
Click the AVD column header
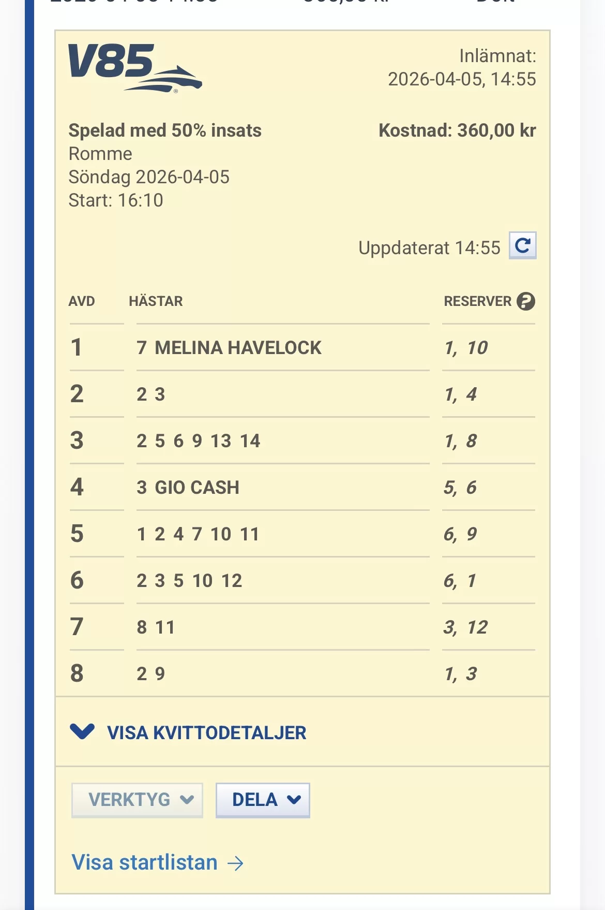coord(82,301)
